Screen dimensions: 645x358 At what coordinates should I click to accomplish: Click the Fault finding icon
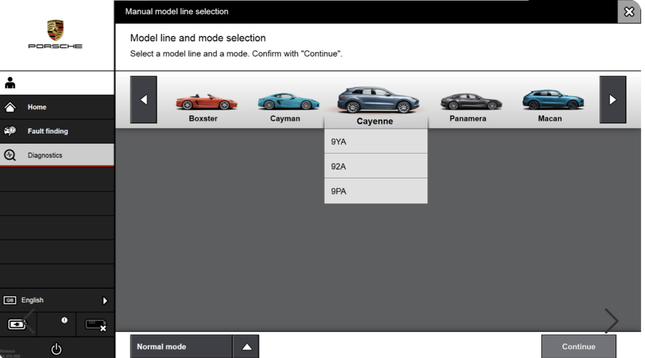(x=10, y=131)
